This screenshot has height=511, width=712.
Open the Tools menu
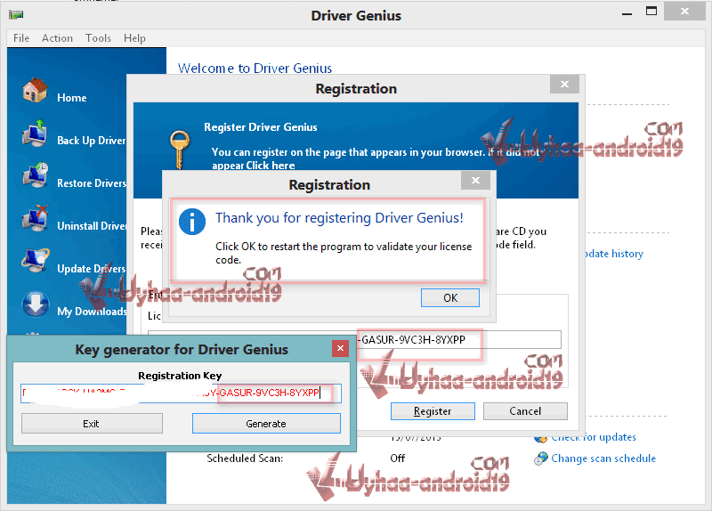[98, 38]
